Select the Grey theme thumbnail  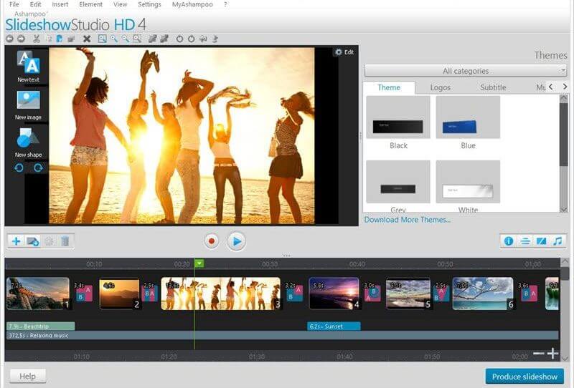click(x=398, y=182)
